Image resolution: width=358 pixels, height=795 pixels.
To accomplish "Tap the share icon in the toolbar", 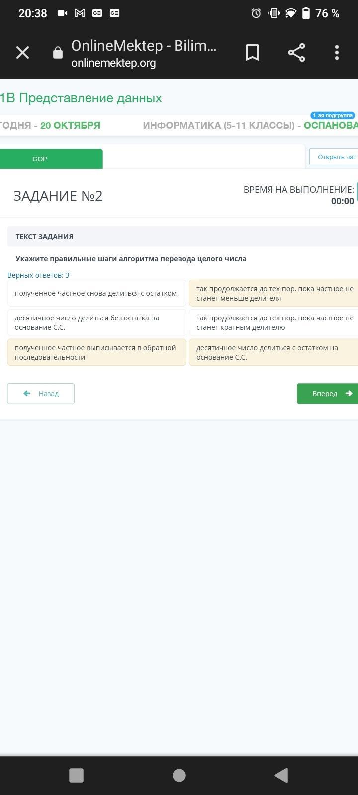I will (296, 53).
